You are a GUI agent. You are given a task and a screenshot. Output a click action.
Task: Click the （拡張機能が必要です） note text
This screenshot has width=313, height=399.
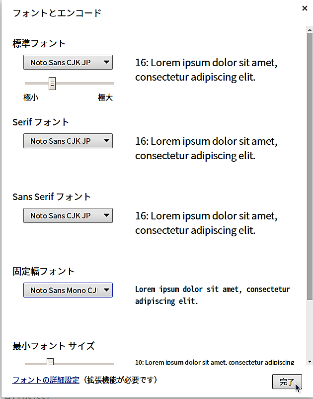(x=120, y=380)
